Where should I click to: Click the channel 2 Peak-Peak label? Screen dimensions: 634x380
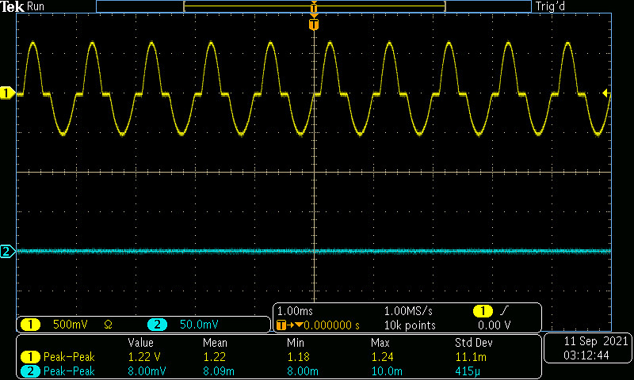[x=69, y=371]
